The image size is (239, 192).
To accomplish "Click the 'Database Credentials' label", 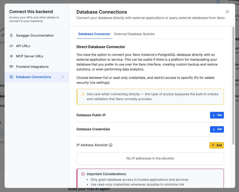I will tap(93, 129).
